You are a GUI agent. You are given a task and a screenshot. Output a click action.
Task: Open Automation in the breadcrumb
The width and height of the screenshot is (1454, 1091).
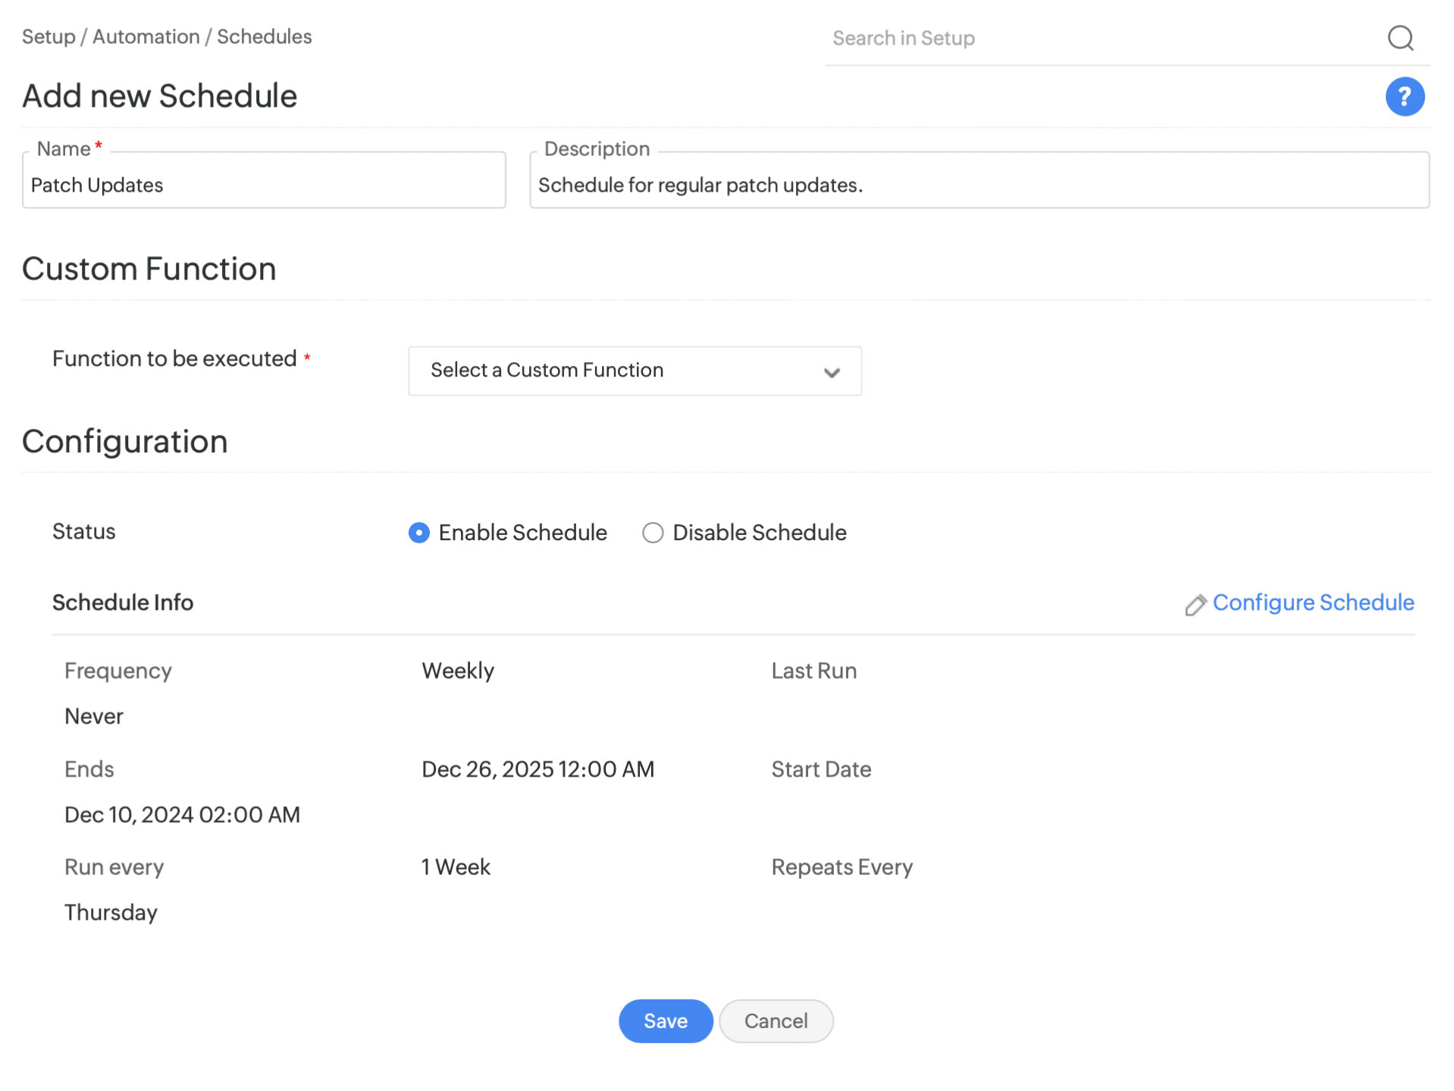146,36
